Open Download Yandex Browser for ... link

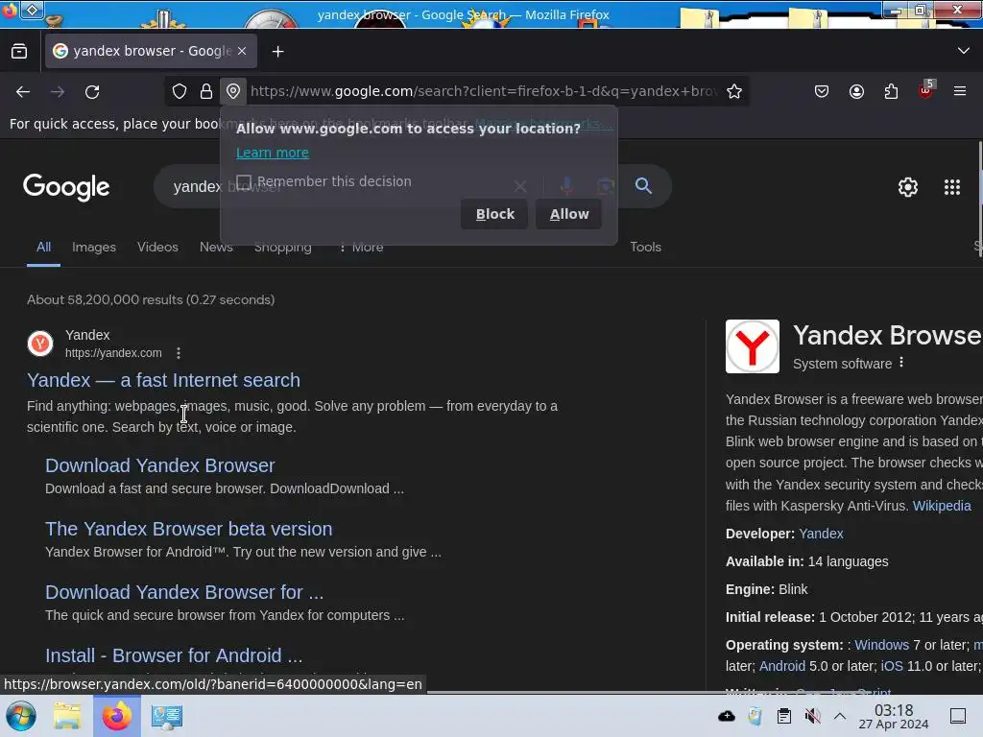pyautogui.click(x=184, y=591)
